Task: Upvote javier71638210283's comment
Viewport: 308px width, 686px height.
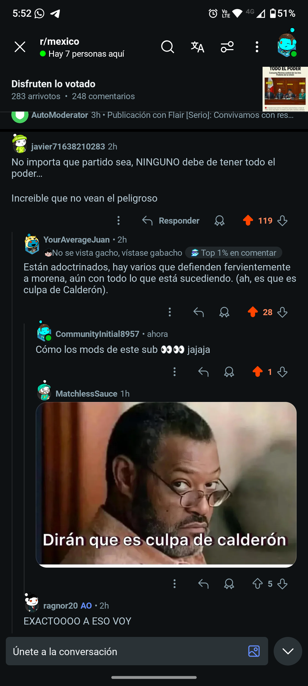Action: (248, 220)
